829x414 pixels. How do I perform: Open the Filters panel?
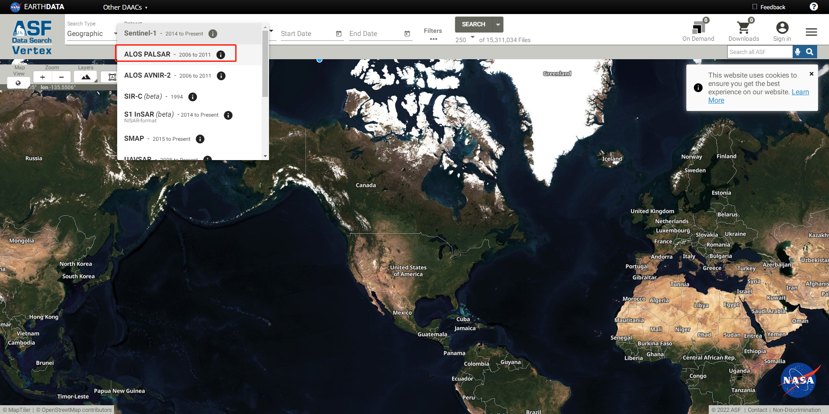coord(433,34)
